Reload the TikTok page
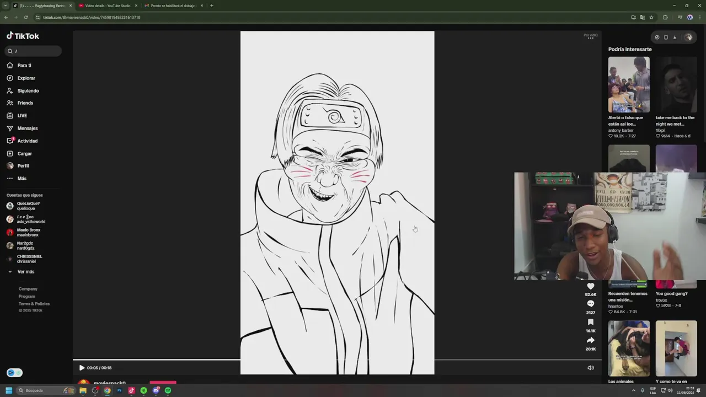Screen dimensions: 706x397 pyautogui.click(x=26, y=17)
